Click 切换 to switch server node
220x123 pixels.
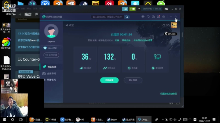pos(117,40)
